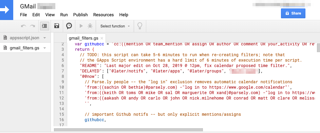This screenshot has width=320, height=133.
Task: Open the Run menu
Action: [x=64, y=15]
